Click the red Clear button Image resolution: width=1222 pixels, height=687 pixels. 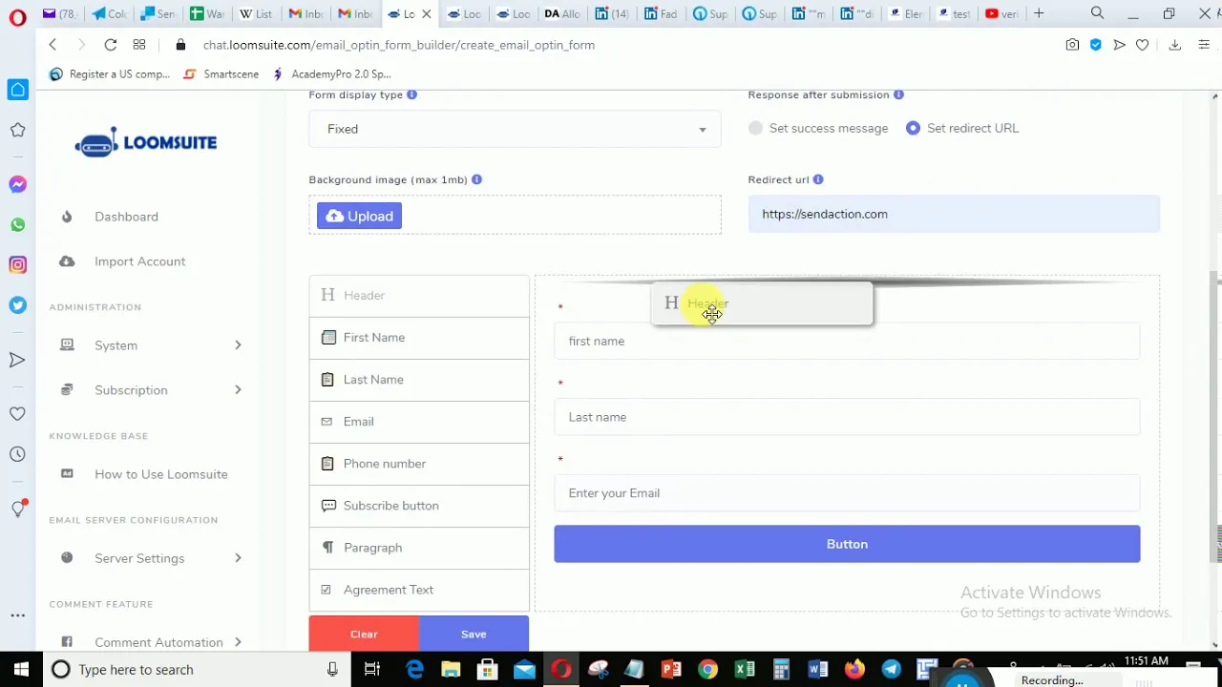coord(364,635)
